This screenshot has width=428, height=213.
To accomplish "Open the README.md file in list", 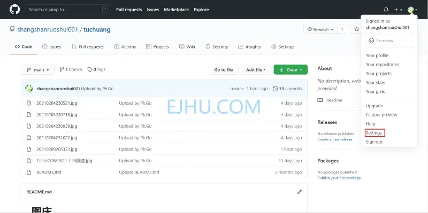I will pos(49,172).
